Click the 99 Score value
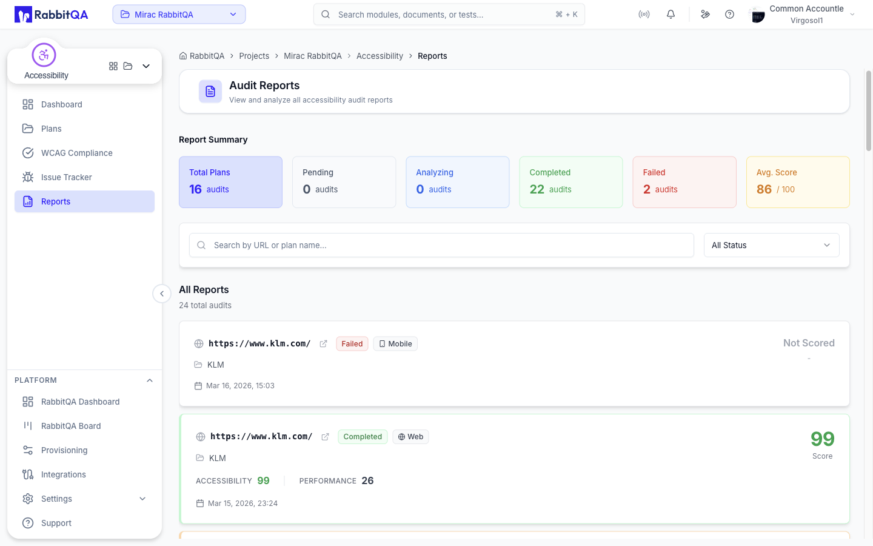 pyautogui.click(x=823, y=439)
